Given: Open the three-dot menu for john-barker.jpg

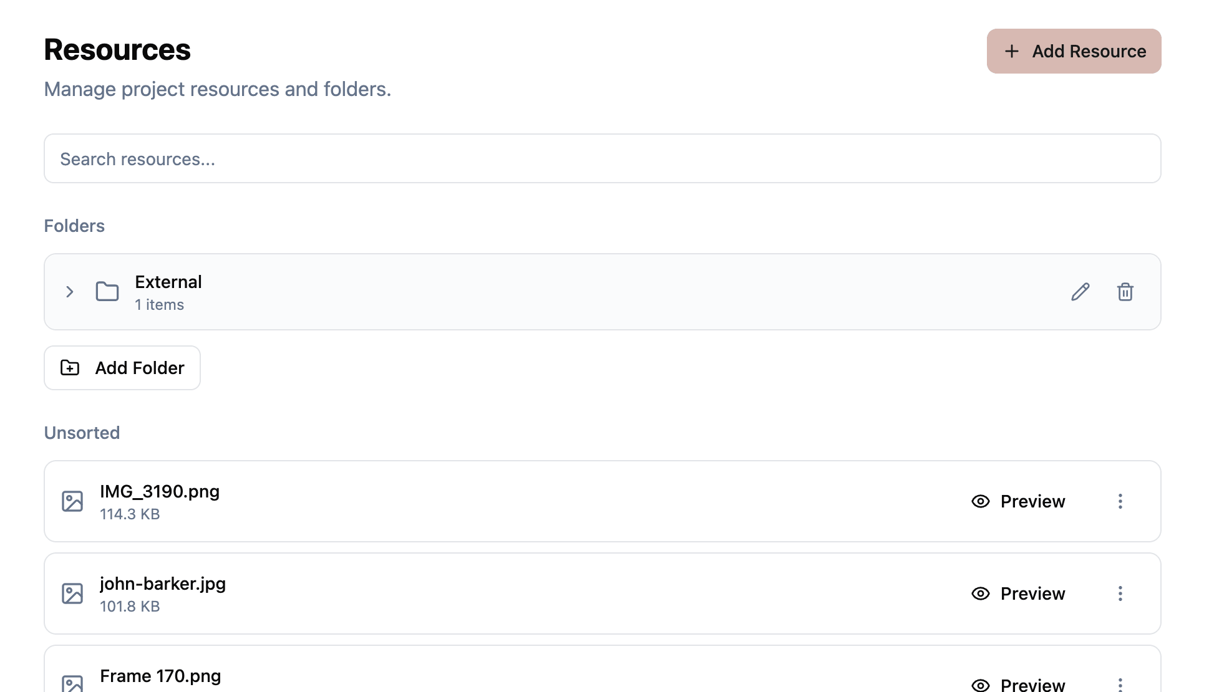Looking at the screenshot, I should pos(1120,593).
